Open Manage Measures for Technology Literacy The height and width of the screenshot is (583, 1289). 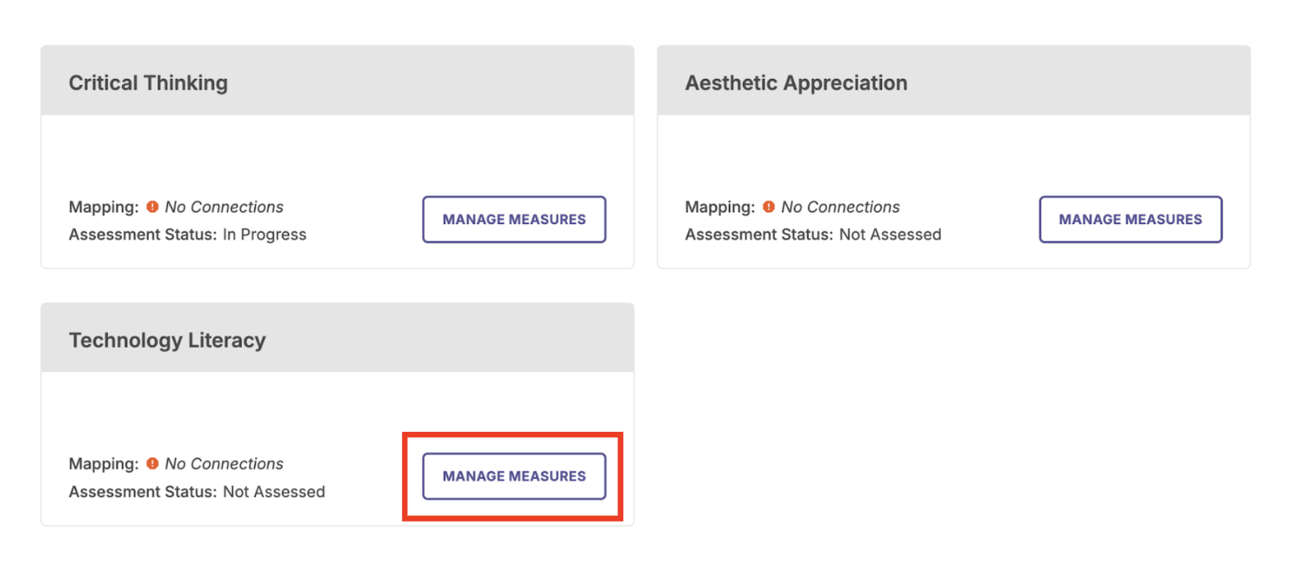coord(514,476)
